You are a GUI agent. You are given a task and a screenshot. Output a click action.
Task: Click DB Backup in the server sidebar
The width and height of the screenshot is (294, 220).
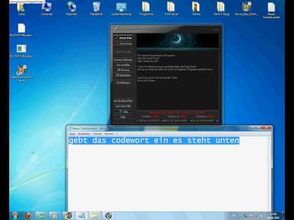coord(123,70)
